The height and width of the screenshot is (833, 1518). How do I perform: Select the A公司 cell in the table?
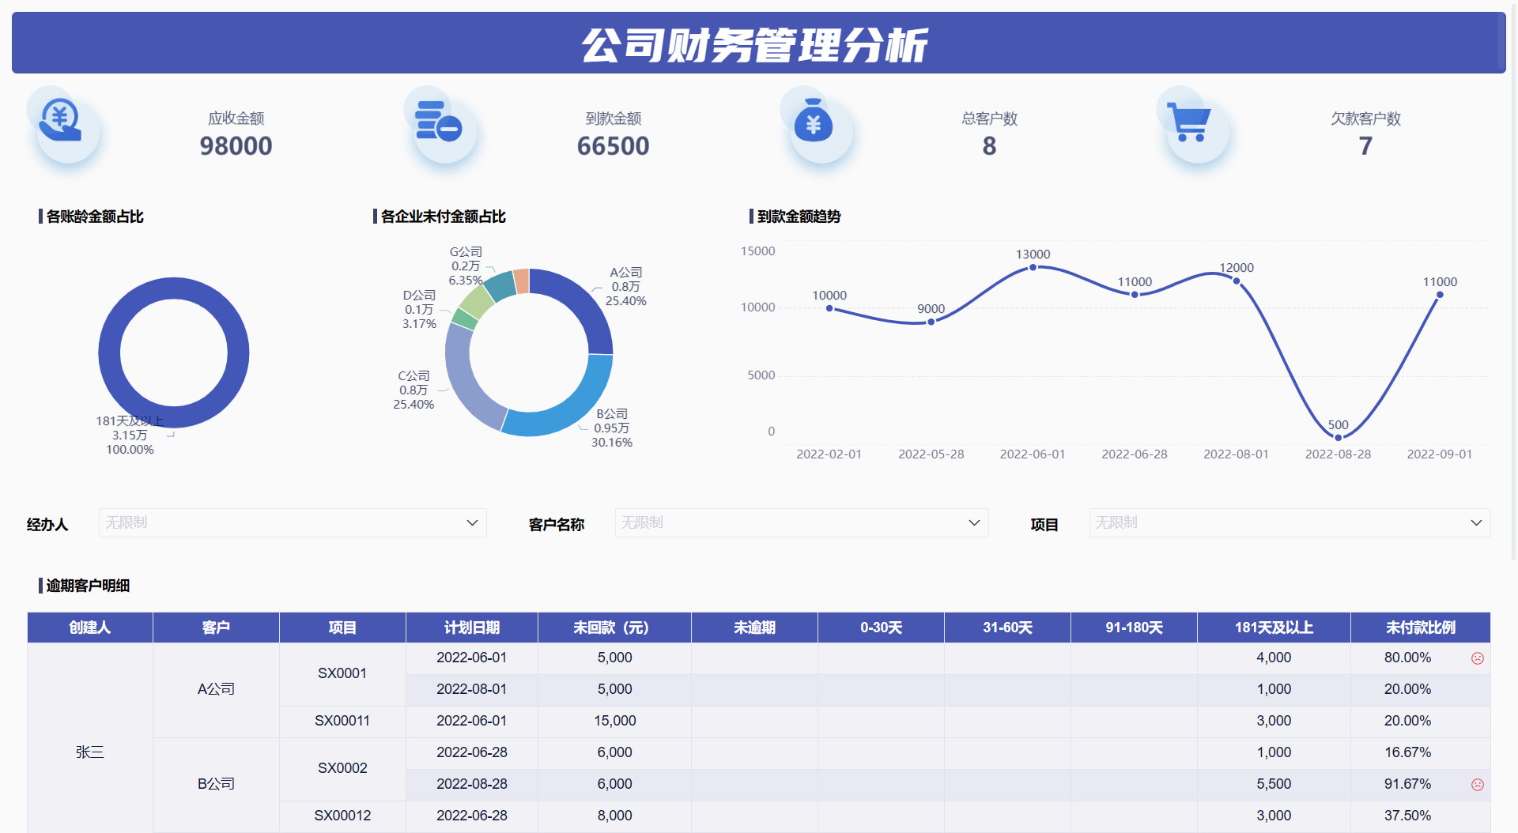coord(216,688)
